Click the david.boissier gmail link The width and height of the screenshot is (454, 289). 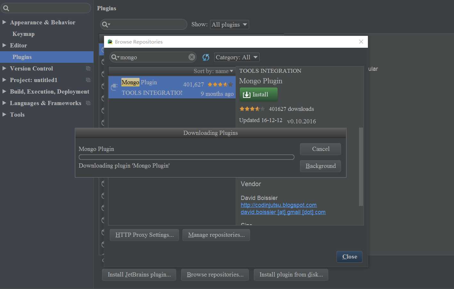tap(283, 212)
